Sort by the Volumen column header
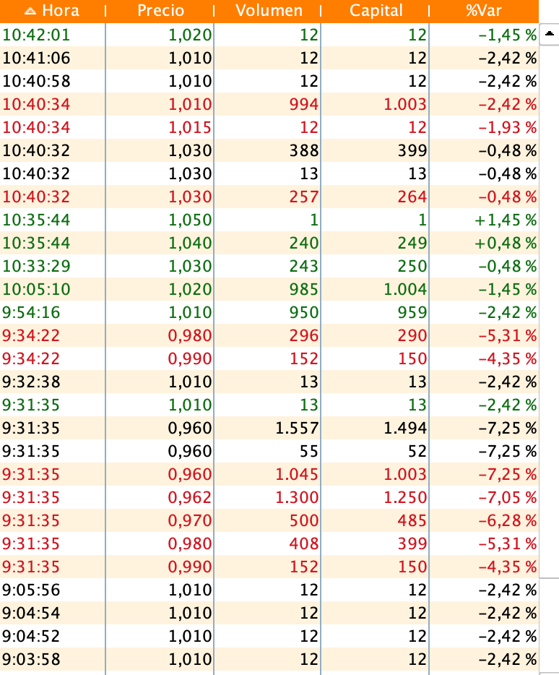The image size is (559, 675). click(269, 10)
